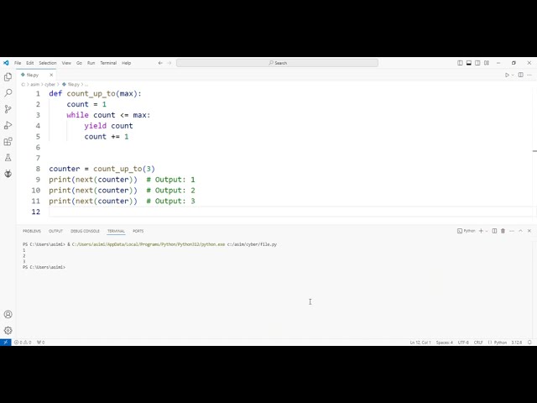Screen dimensions: 537x403
Task: Open the Run menu
Action: (91, 63)
